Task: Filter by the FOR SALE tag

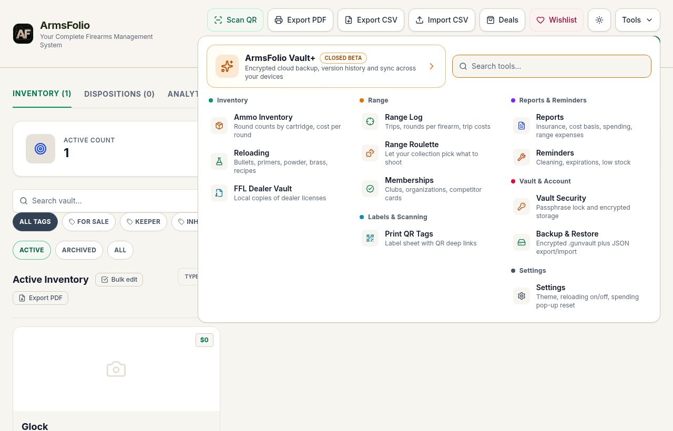Action: click(x=89, y=222)
